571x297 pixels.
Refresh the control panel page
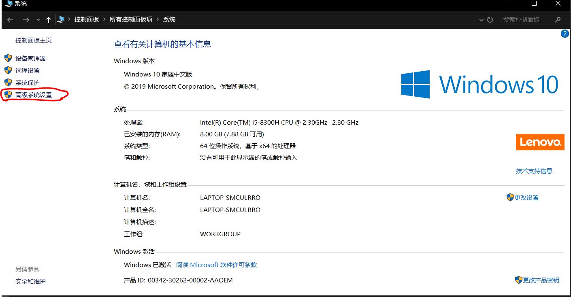point(490,19)
